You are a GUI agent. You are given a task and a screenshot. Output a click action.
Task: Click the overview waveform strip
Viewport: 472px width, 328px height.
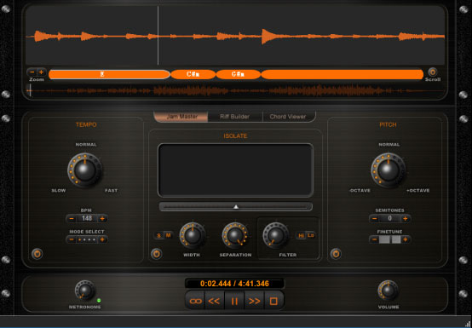pyautogui.click(x=235, y=90)
